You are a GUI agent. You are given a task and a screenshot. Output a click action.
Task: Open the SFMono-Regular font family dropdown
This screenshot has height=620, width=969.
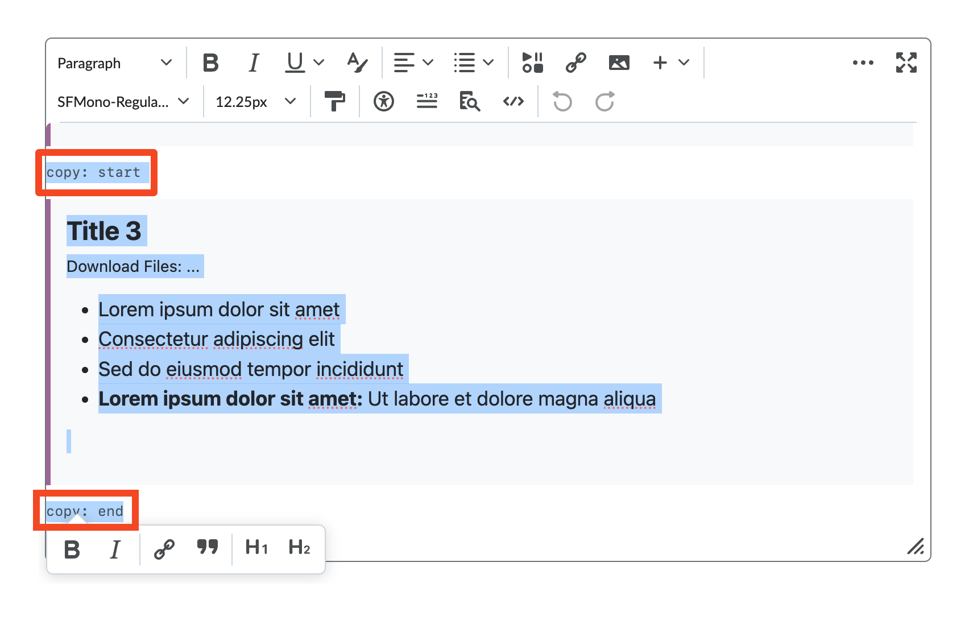121,101
